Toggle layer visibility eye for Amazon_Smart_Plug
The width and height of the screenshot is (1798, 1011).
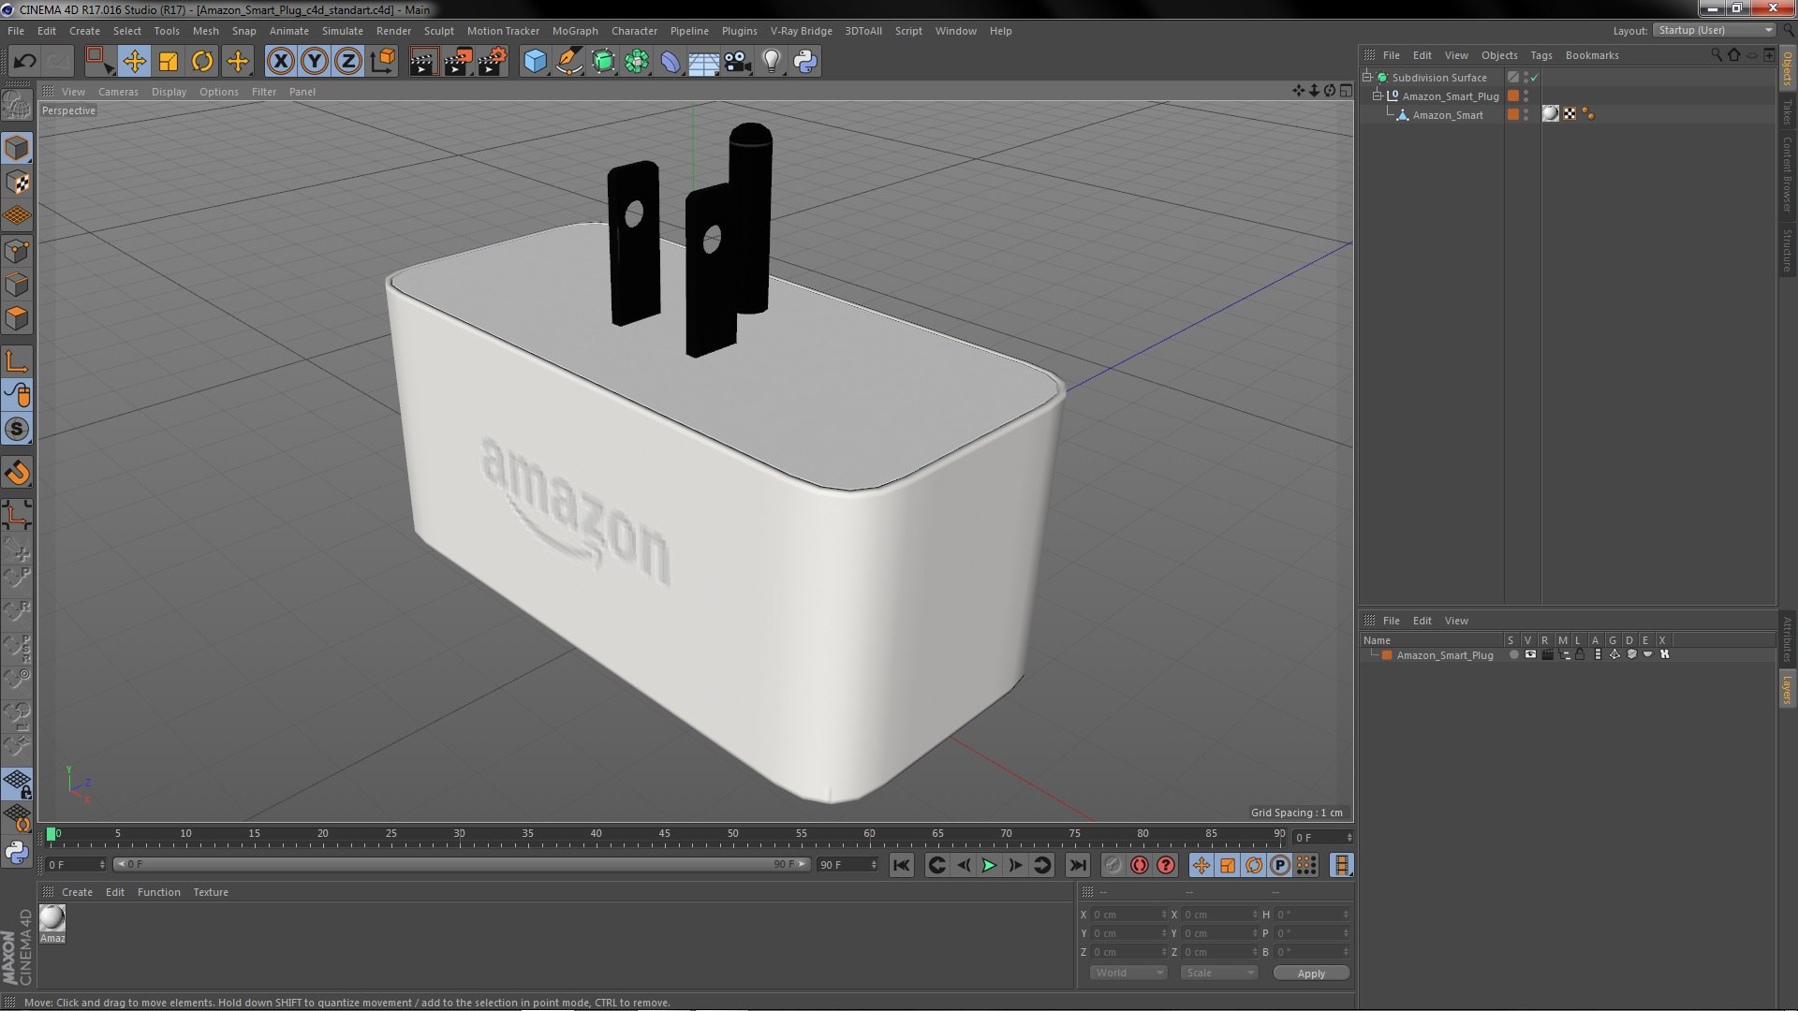click(1530, 655)
